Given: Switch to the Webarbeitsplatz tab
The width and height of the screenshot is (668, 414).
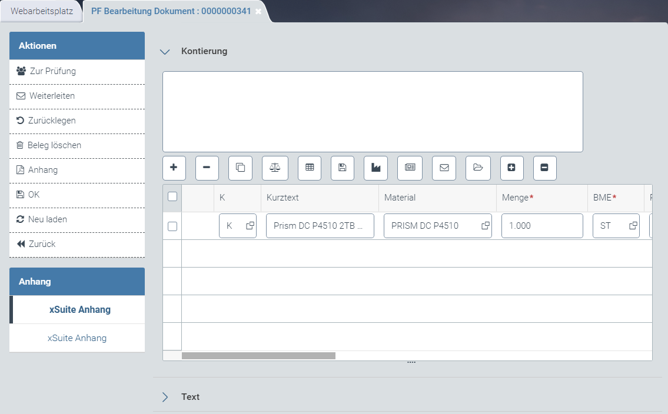Looking at the screenshot, I should [x=42, y=11].
